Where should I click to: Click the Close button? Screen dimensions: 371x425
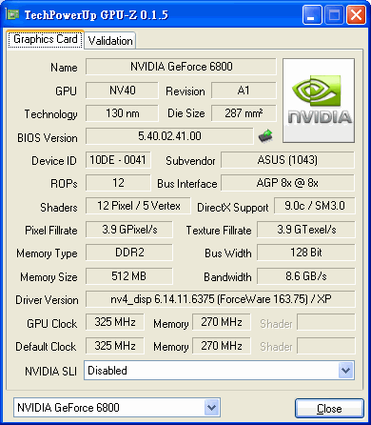coord(329,409)
